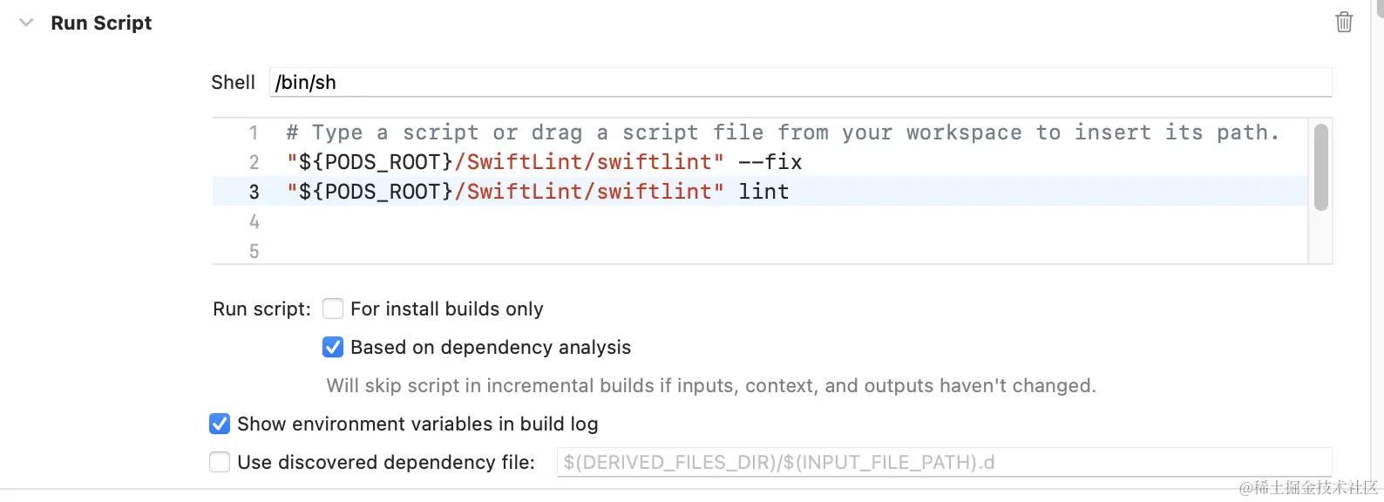The width and height of the screenshot is (1384, 502).
Task: Uncheck Based on dependency analysis
Action: click(333, 347)
